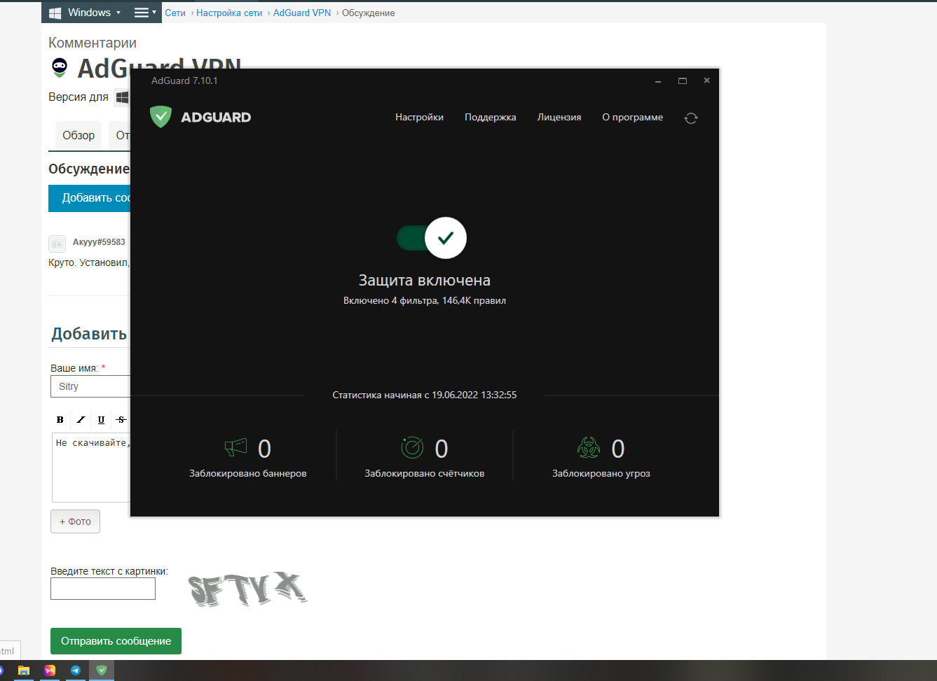Click the Акууу#59583 commenter name
The image size is (937, 681).
pyautogui.click(x=99, y=242)
